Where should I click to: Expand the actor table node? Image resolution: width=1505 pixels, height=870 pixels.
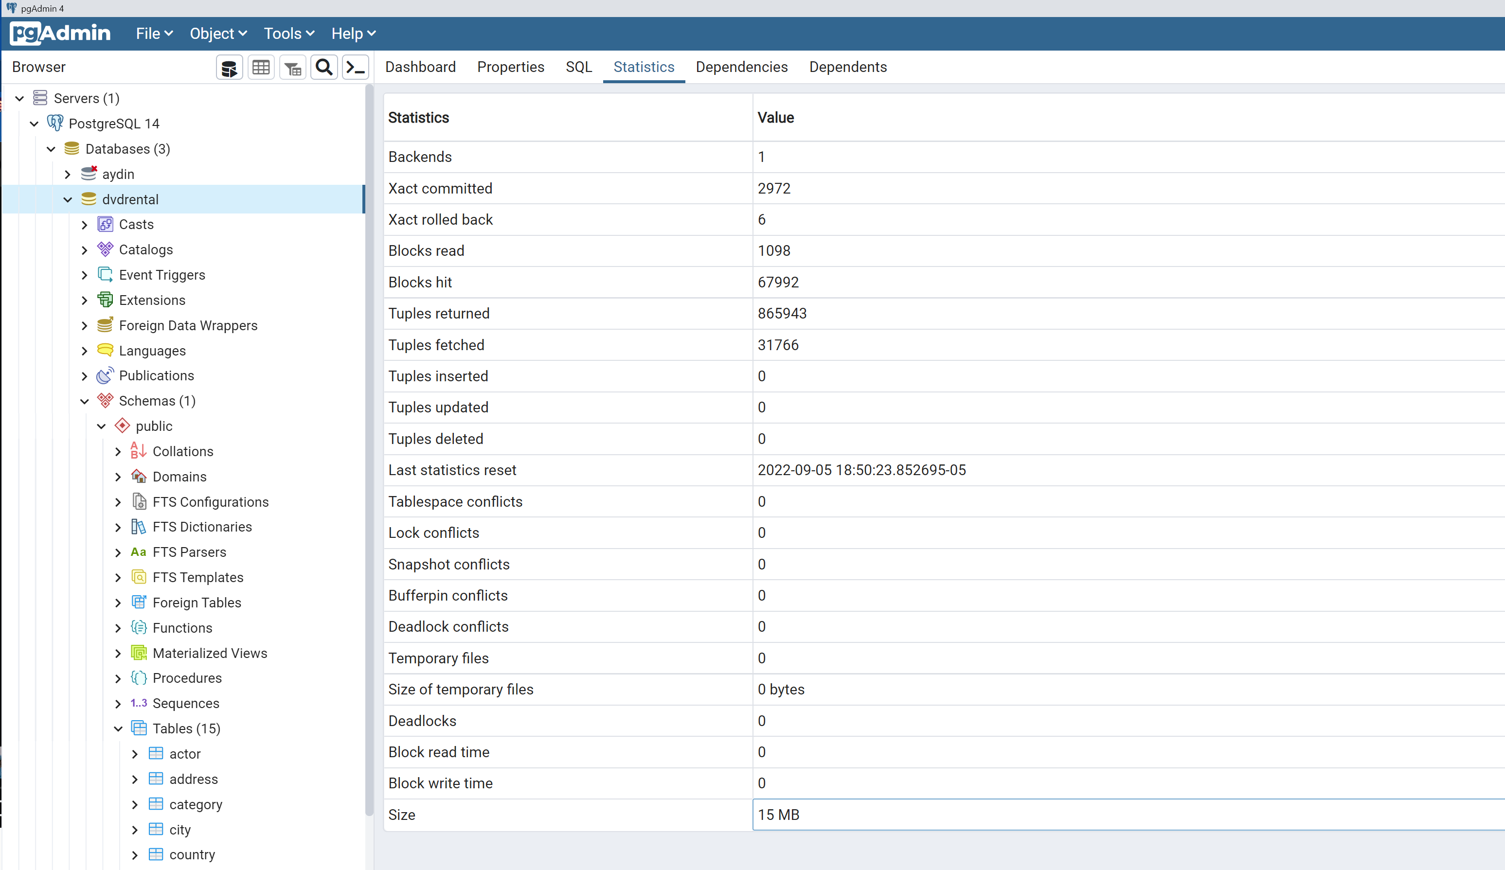click(135, 754)
